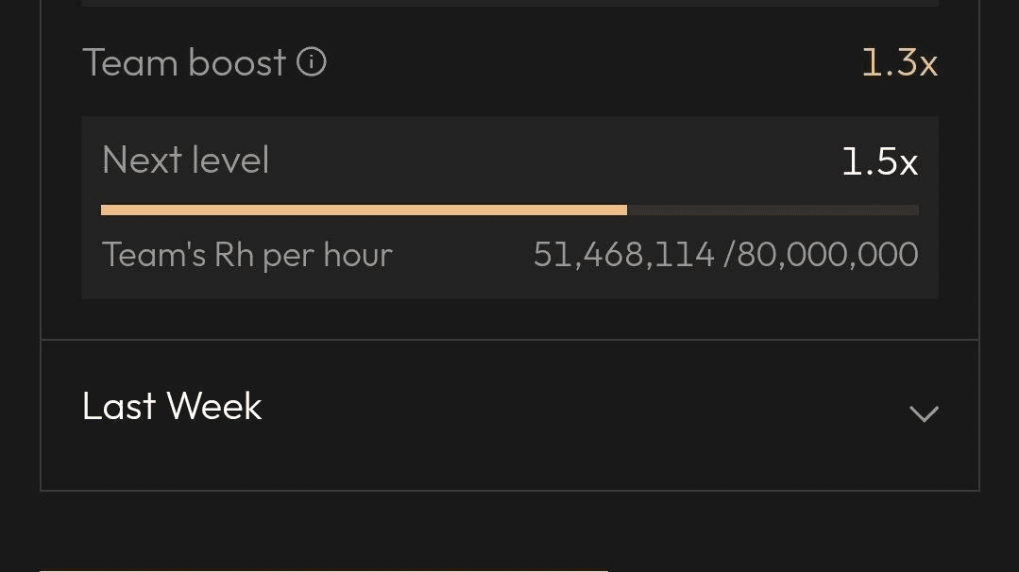Open the Team boost info icon
1019x572 pixels.
click(312, 63)
